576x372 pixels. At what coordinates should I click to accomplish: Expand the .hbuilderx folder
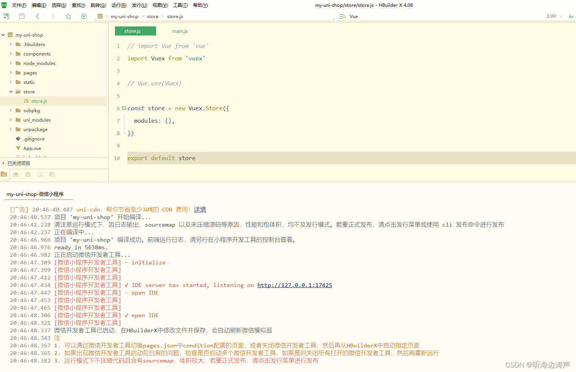[11, 44]
